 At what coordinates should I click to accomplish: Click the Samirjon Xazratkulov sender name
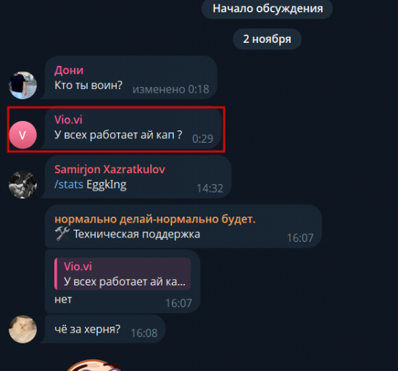[109, 170]
